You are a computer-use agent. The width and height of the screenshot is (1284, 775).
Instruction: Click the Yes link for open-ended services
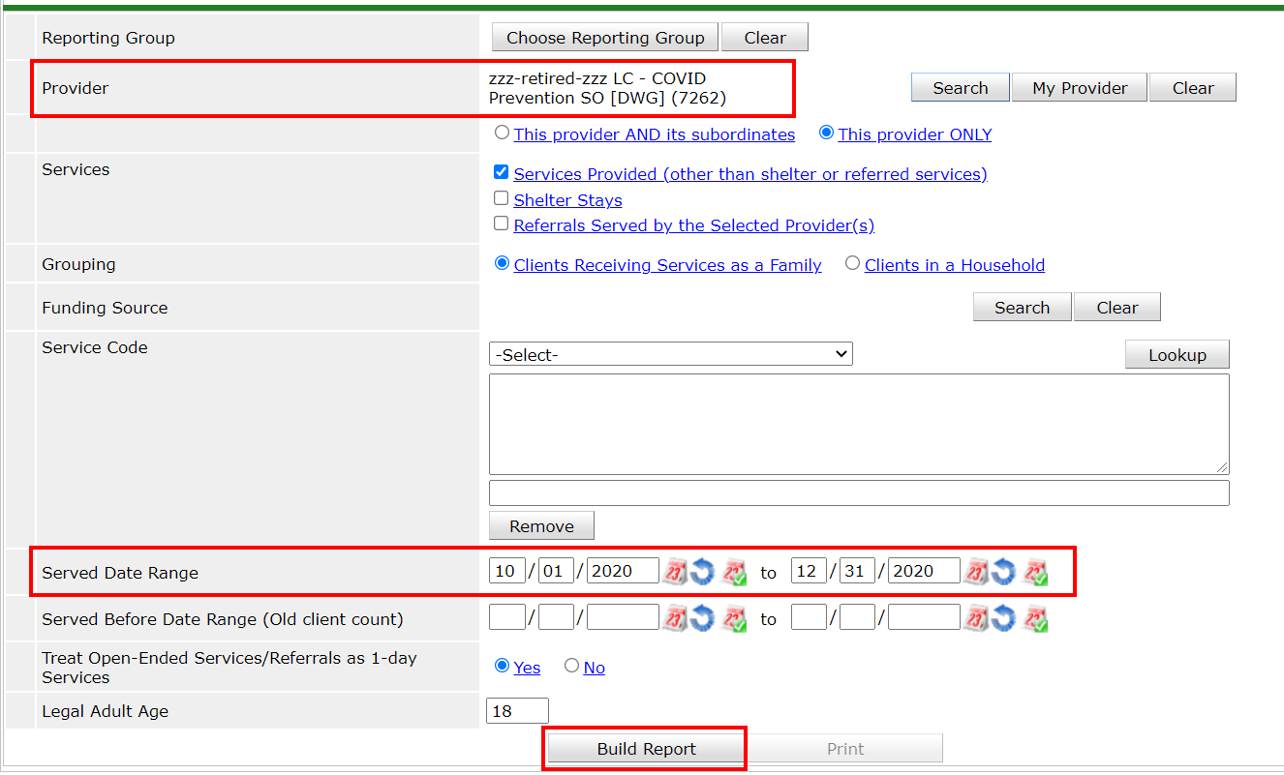click(527, 668)
